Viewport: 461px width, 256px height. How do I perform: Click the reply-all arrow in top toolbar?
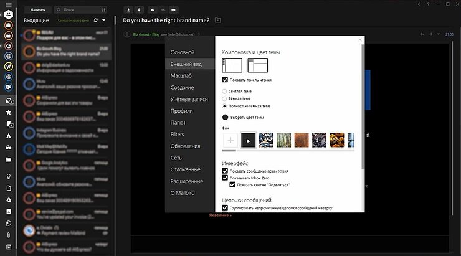163,10
